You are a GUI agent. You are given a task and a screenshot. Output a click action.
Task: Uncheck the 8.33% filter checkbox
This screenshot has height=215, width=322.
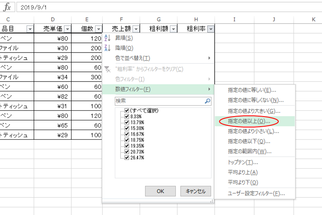click(x=127, y=117)
